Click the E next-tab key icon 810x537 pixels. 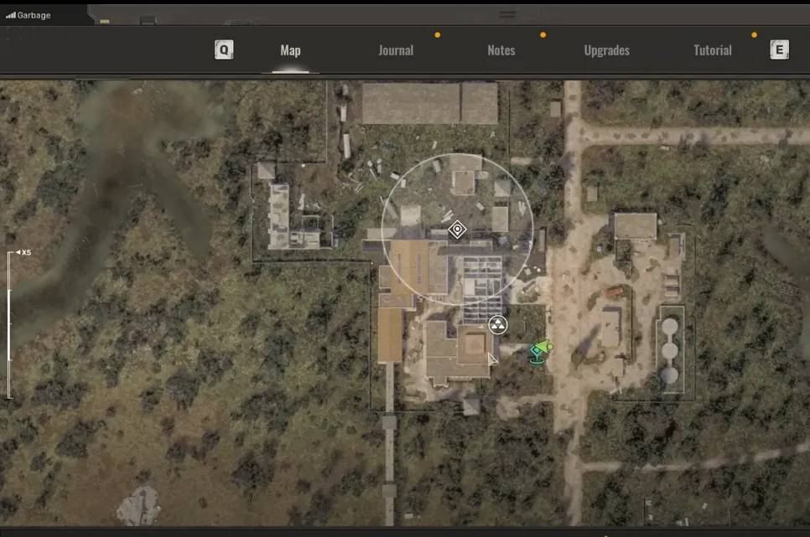click(x=779, y=50)
